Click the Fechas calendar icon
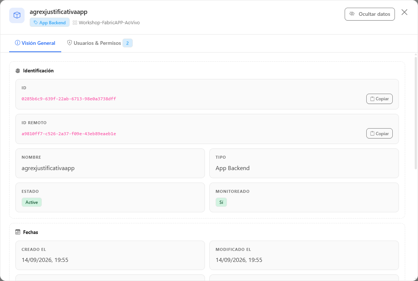The image size is (418, 281). coord(18,232)
